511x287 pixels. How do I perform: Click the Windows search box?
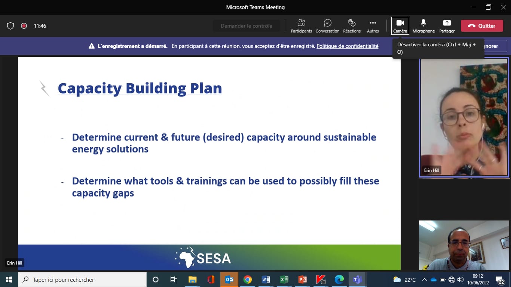click(82, 280)
